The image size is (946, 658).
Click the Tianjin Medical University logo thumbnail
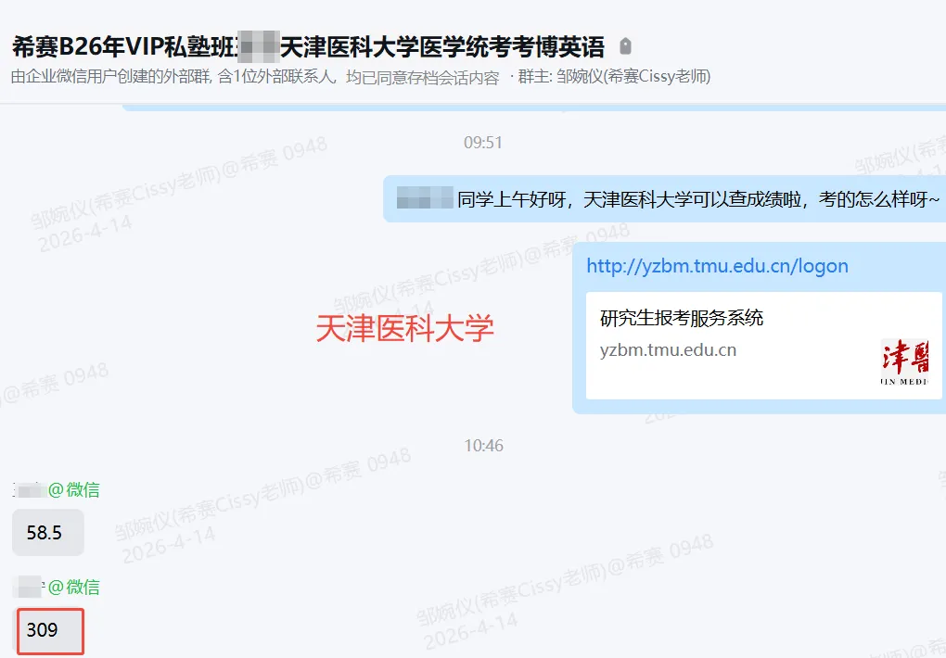point(904,361)
